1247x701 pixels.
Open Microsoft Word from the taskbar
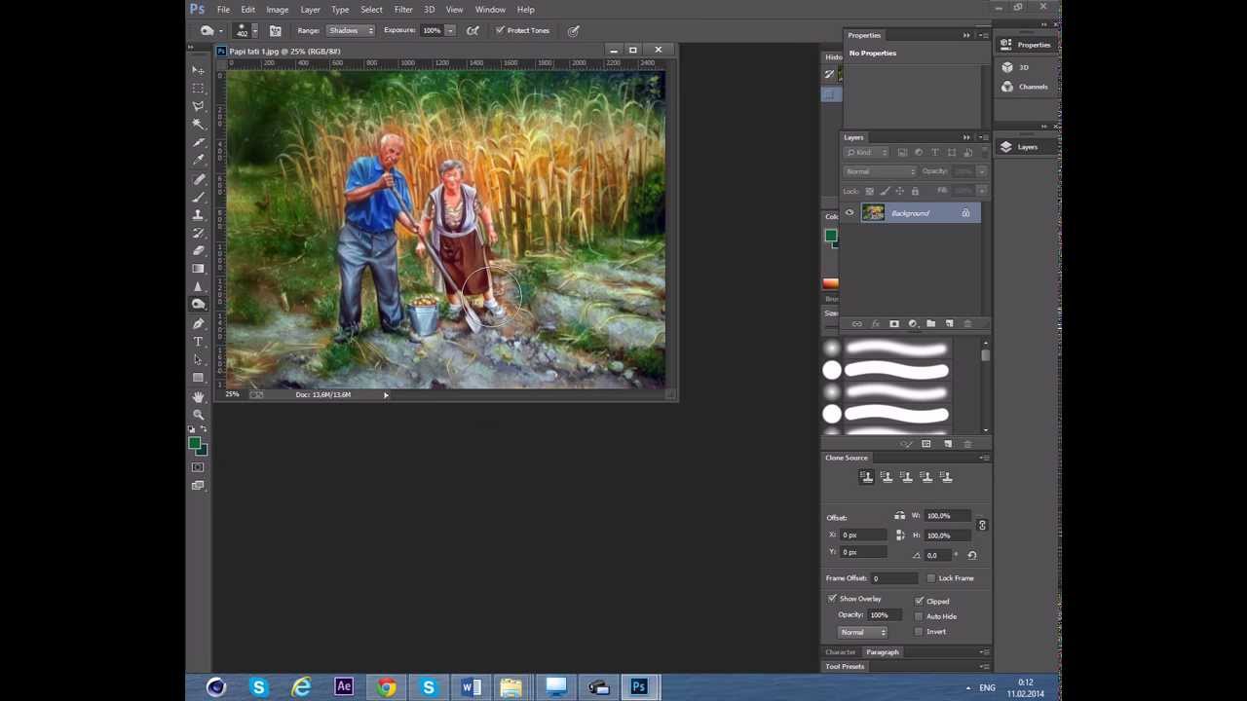pyautogui.click(x=472, y=687)
